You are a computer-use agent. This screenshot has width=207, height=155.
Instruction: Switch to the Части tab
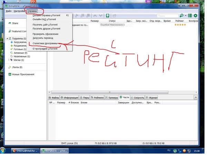[x=124, y=97]
